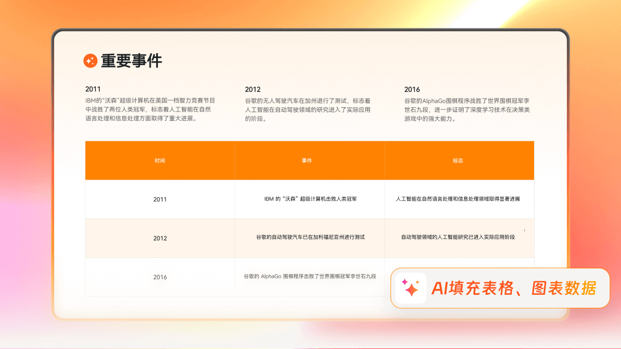Click the 标志 header cell of the table
This screenshot has width=621, height=349.
[x=459, y=161]
